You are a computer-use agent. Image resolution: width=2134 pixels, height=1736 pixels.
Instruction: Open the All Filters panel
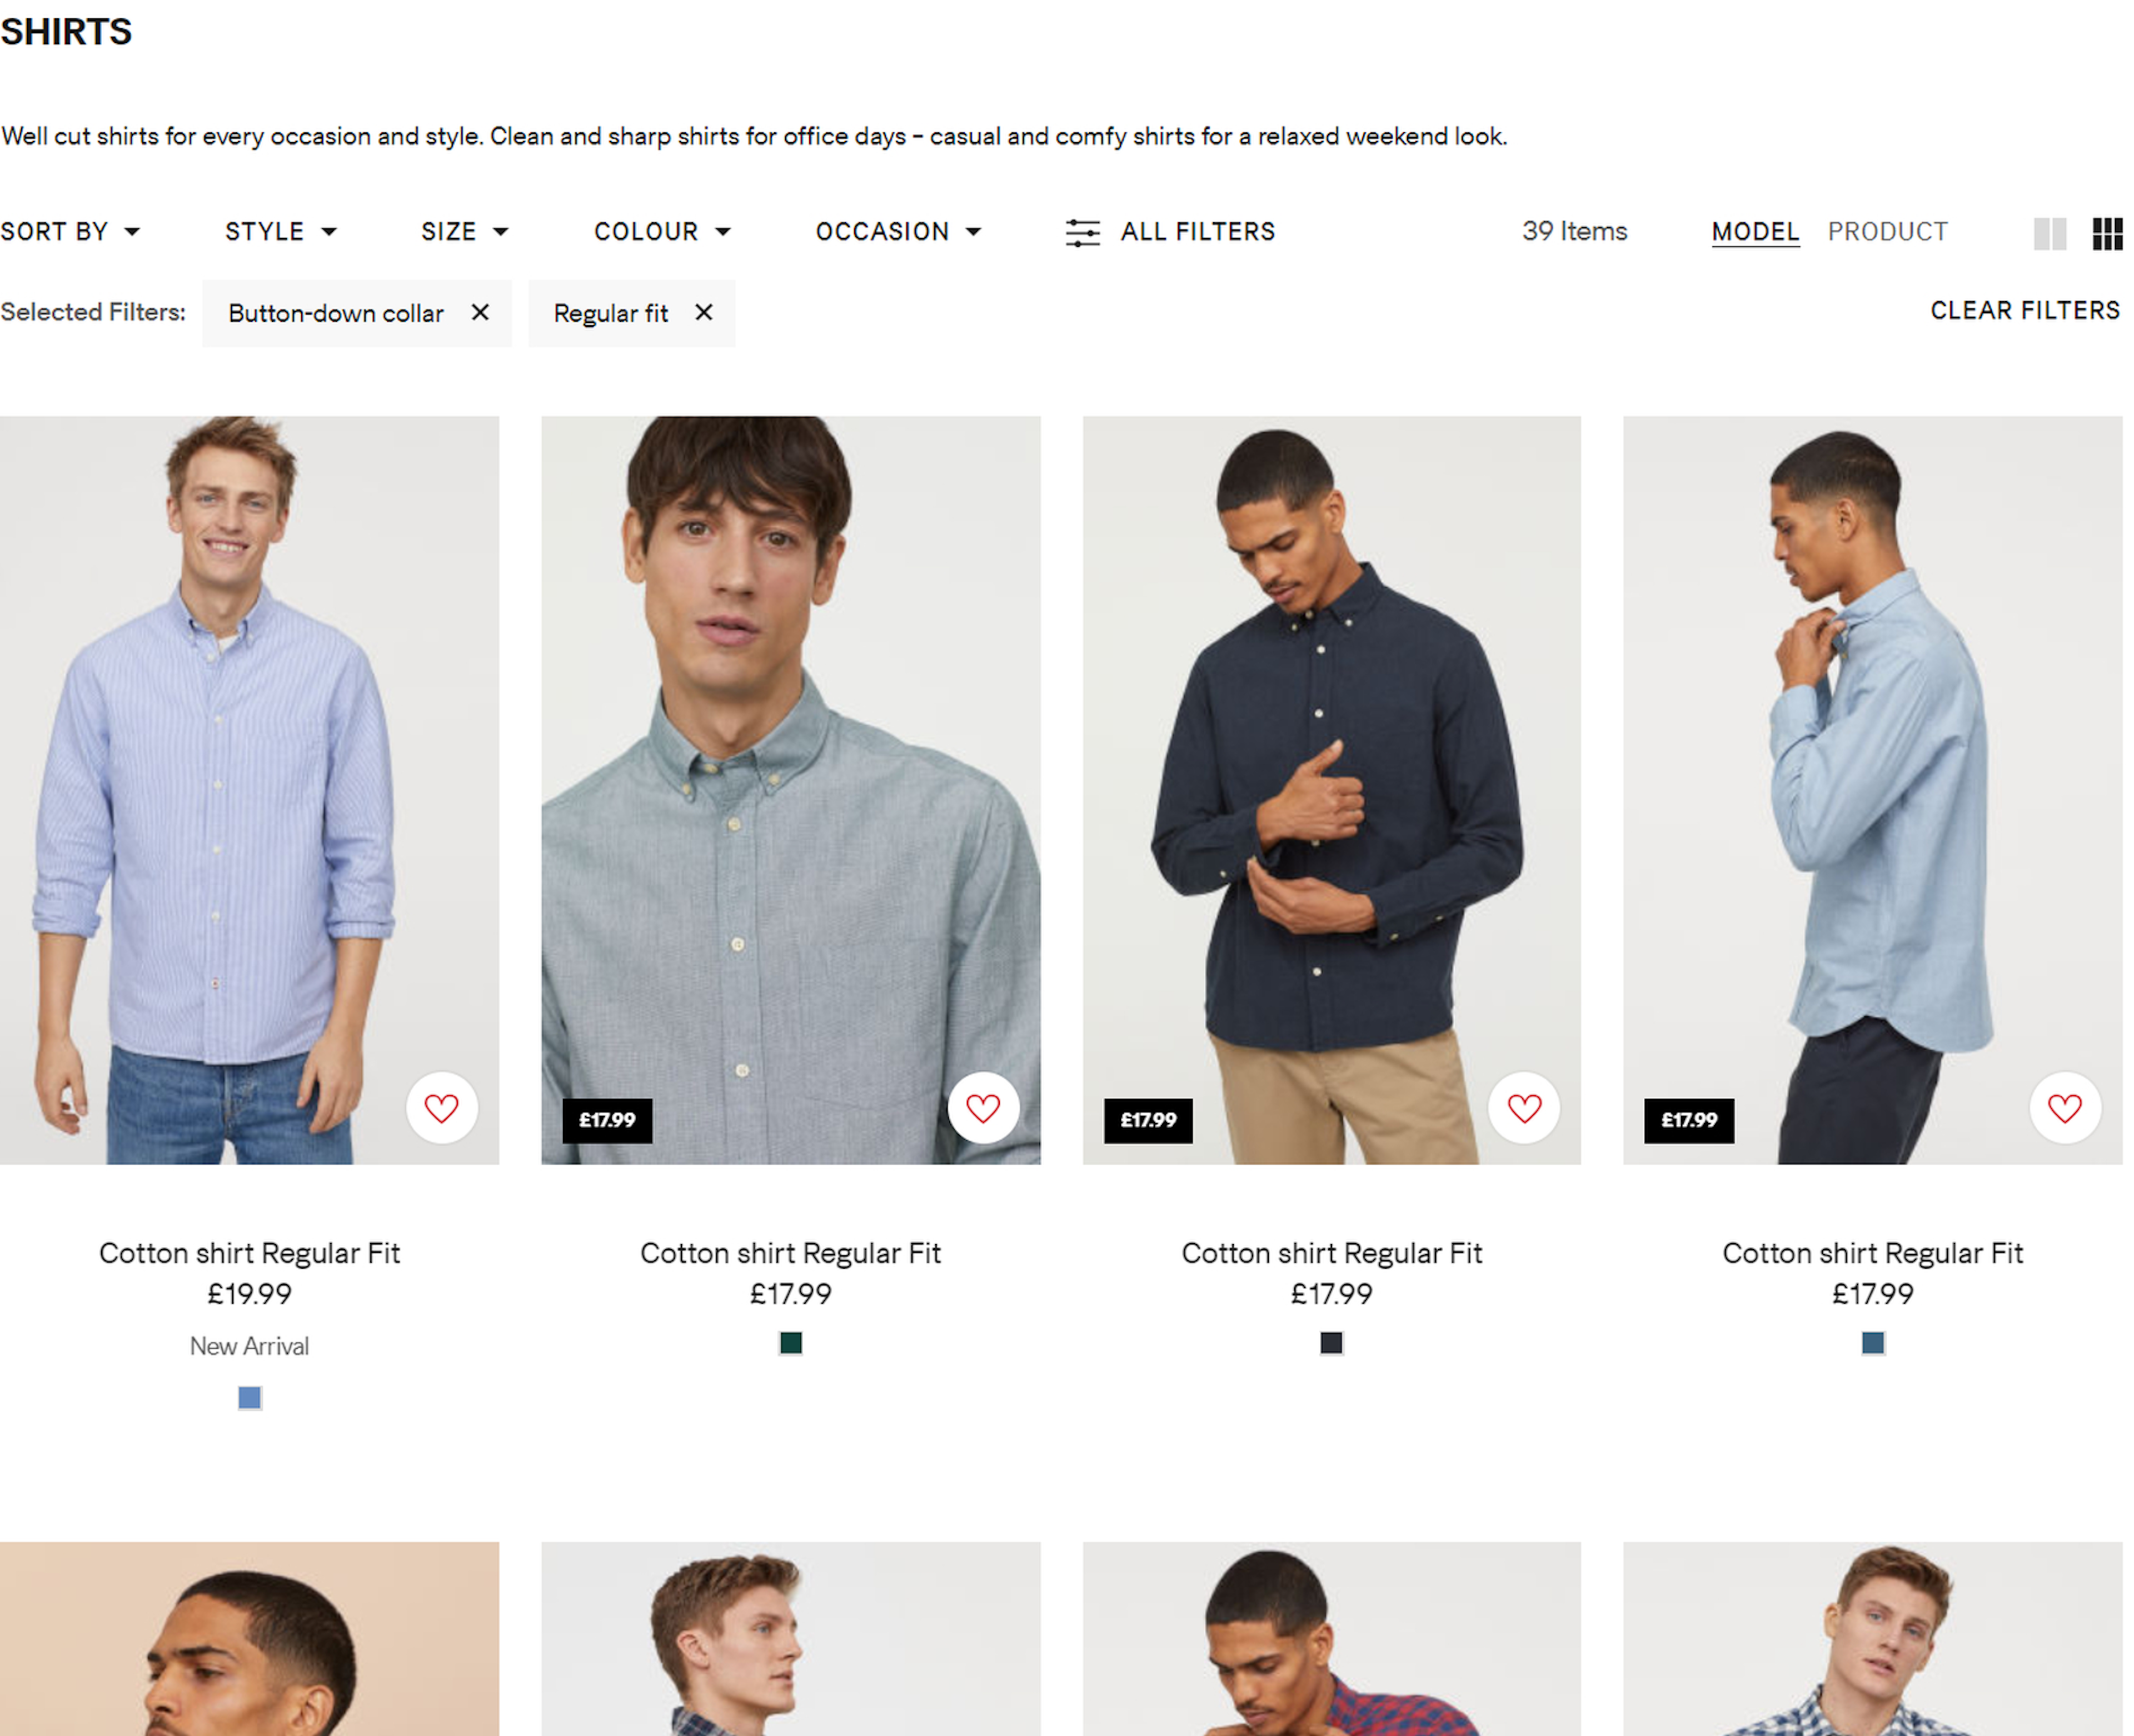(x=1170, y=232)
